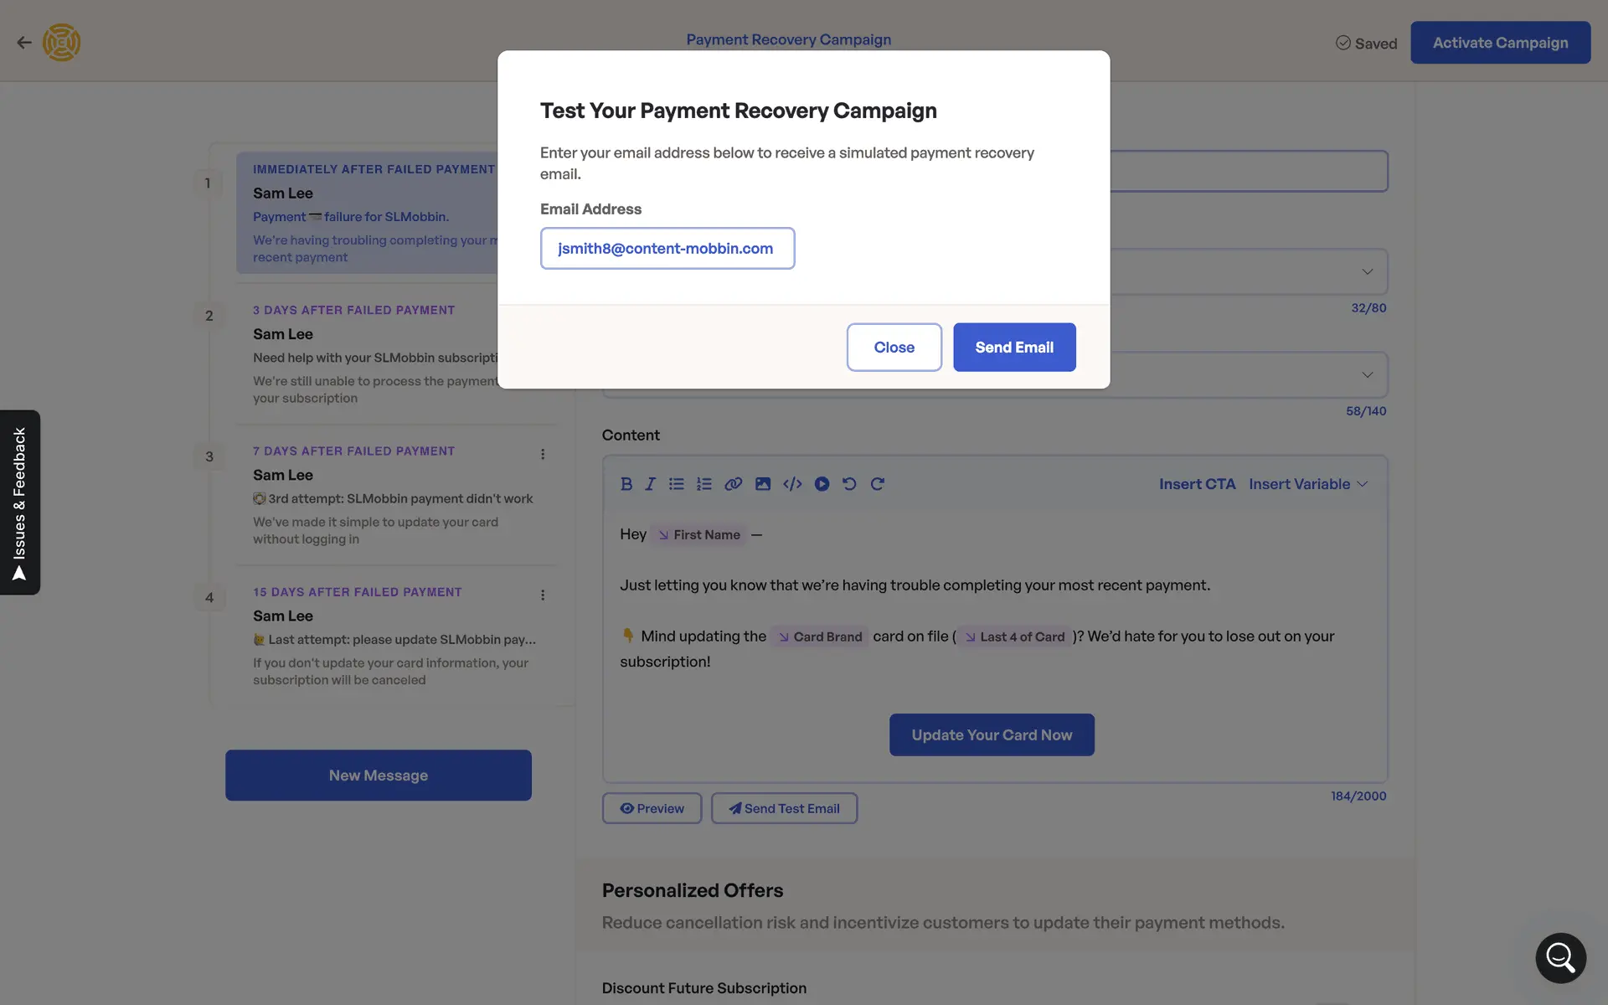Insert a numbered list

pyautogui.click(x=704, y=484)
